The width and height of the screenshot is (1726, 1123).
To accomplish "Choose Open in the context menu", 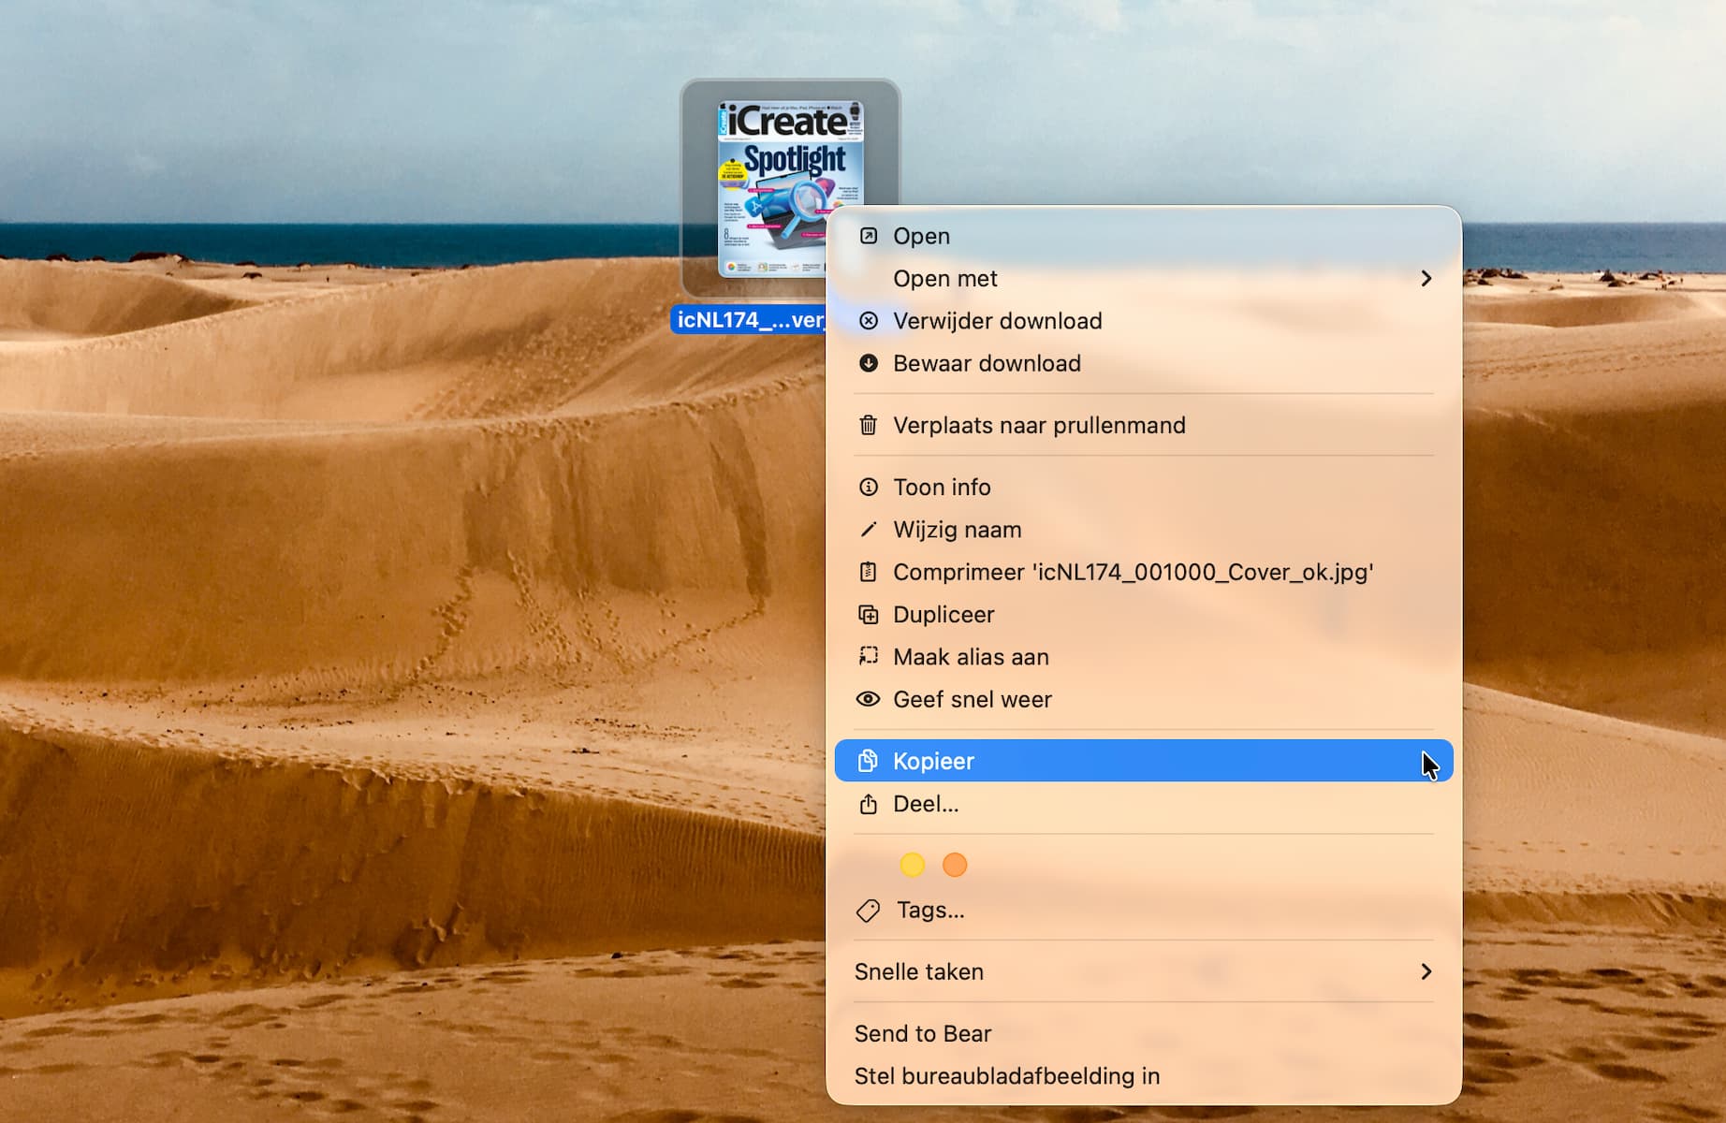I will coord(921,236).
